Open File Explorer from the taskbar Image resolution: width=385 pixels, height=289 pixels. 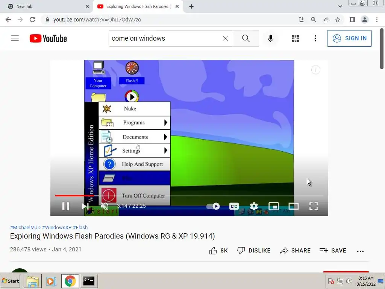click(33, 281)
